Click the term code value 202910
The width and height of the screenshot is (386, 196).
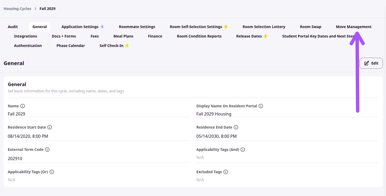15,158
